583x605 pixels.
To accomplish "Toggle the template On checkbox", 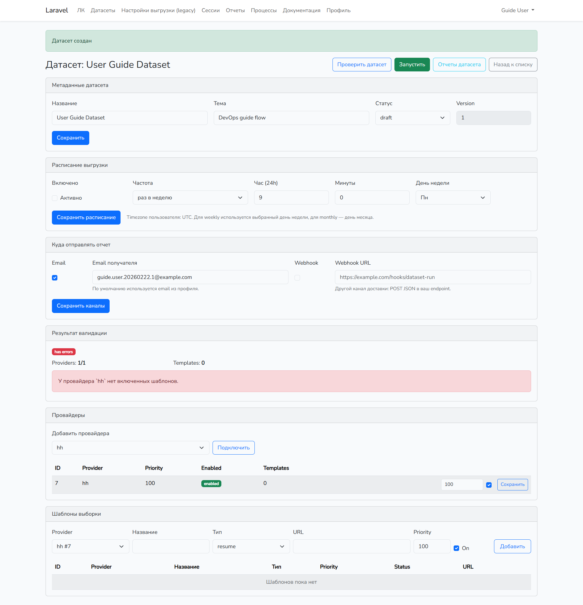I will (x=456, y=548).
